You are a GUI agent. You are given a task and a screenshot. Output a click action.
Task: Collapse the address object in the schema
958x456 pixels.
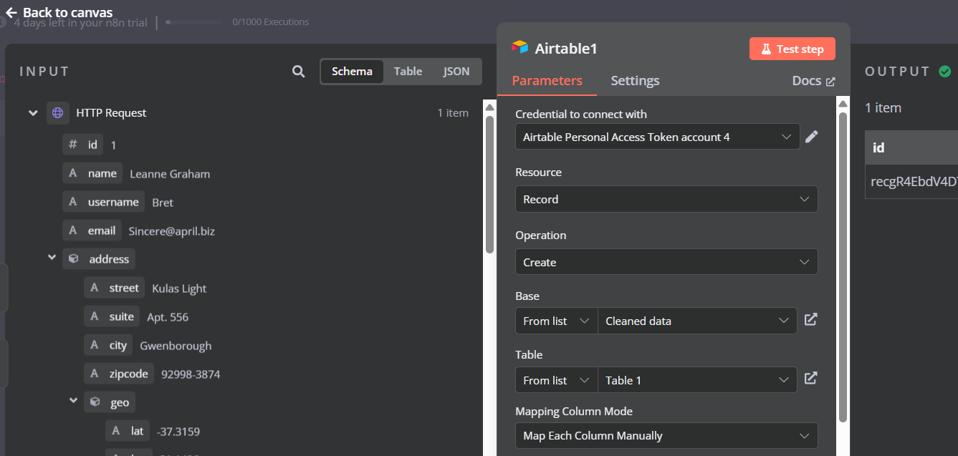pos(51,258)
